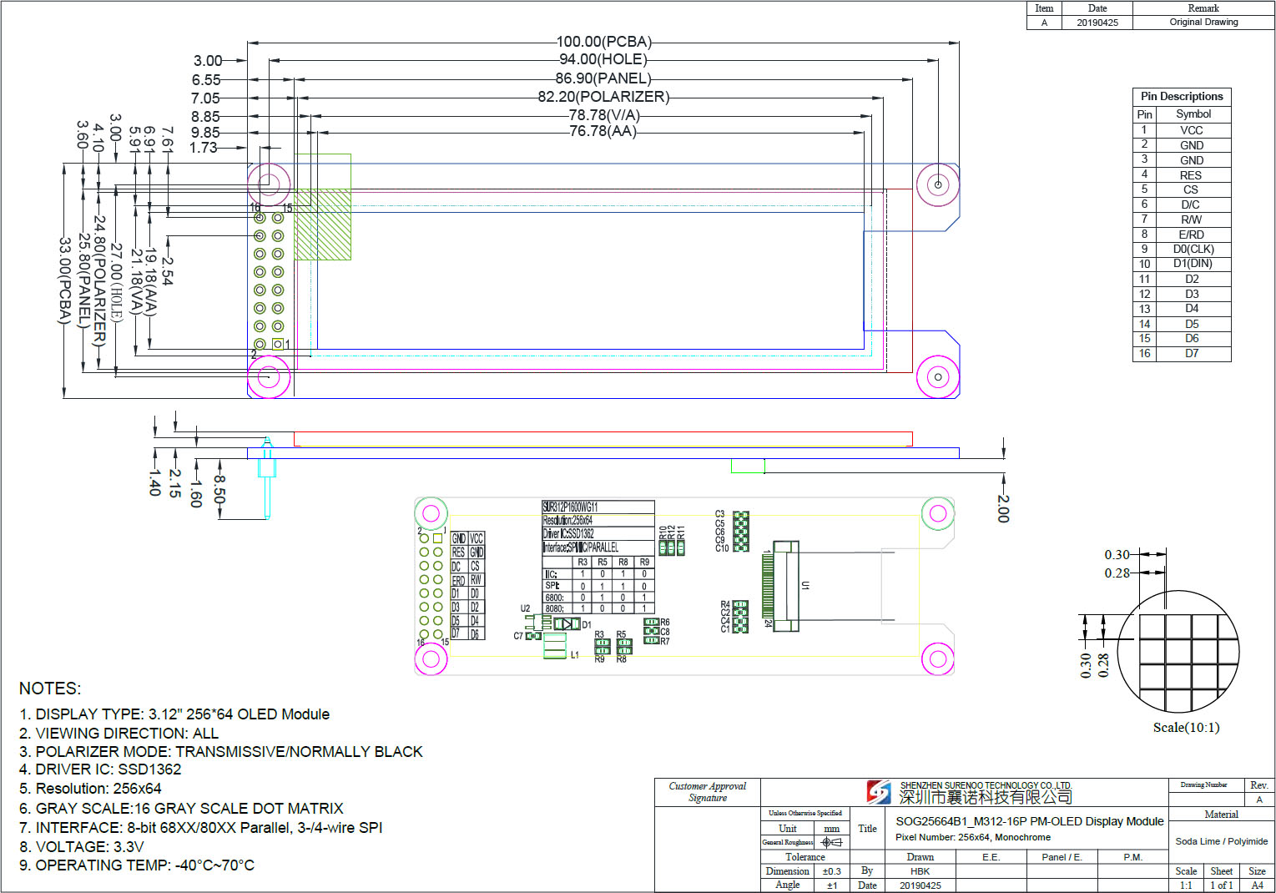Click the Customer Approval Signature box
The height and width of the screenshot is (893, 1276).
[x=707, y=793]
